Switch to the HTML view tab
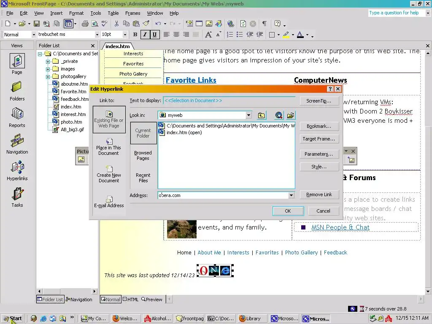Image resolution: width=432 pixels, height=324 pixels. pos(131,299)
